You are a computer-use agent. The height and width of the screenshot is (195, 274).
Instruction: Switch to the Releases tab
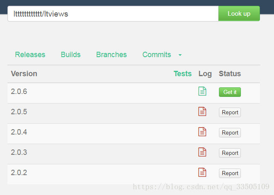(x=30, y=55)
